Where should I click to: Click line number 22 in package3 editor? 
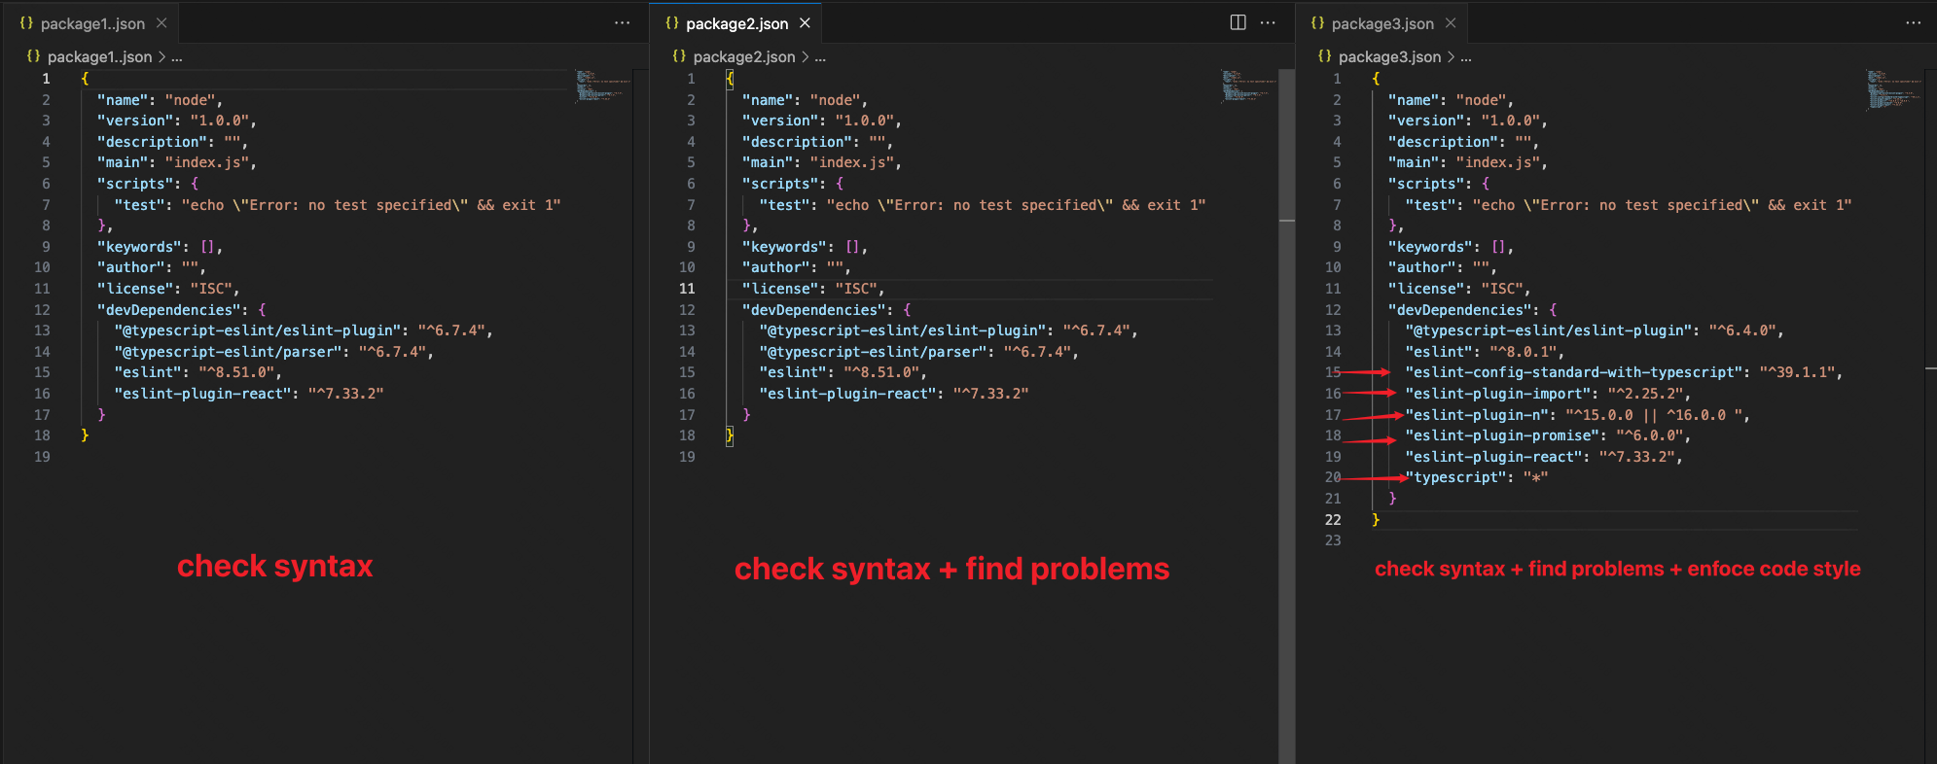pyautogui.click(x=1333, y=520)
